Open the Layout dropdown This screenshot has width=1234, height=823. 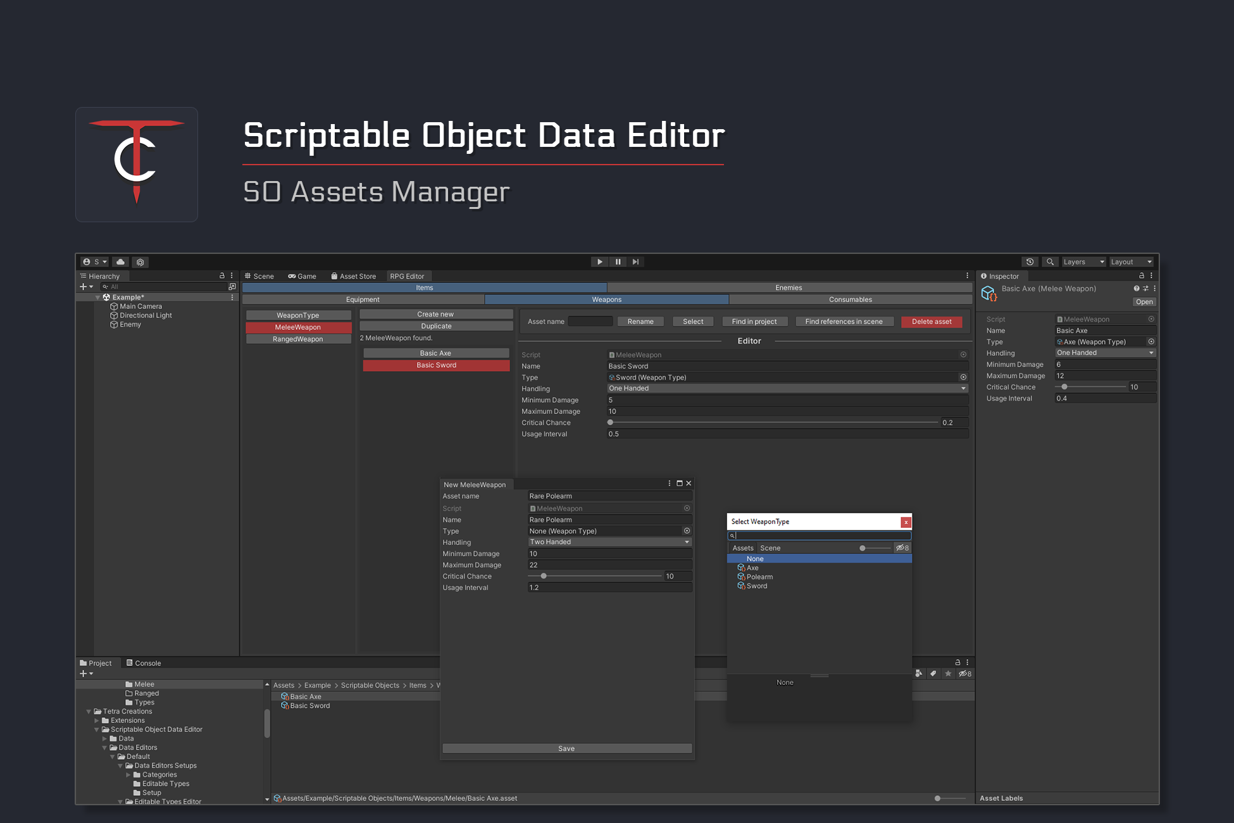pyautogui.click(x=1131, y=261)
